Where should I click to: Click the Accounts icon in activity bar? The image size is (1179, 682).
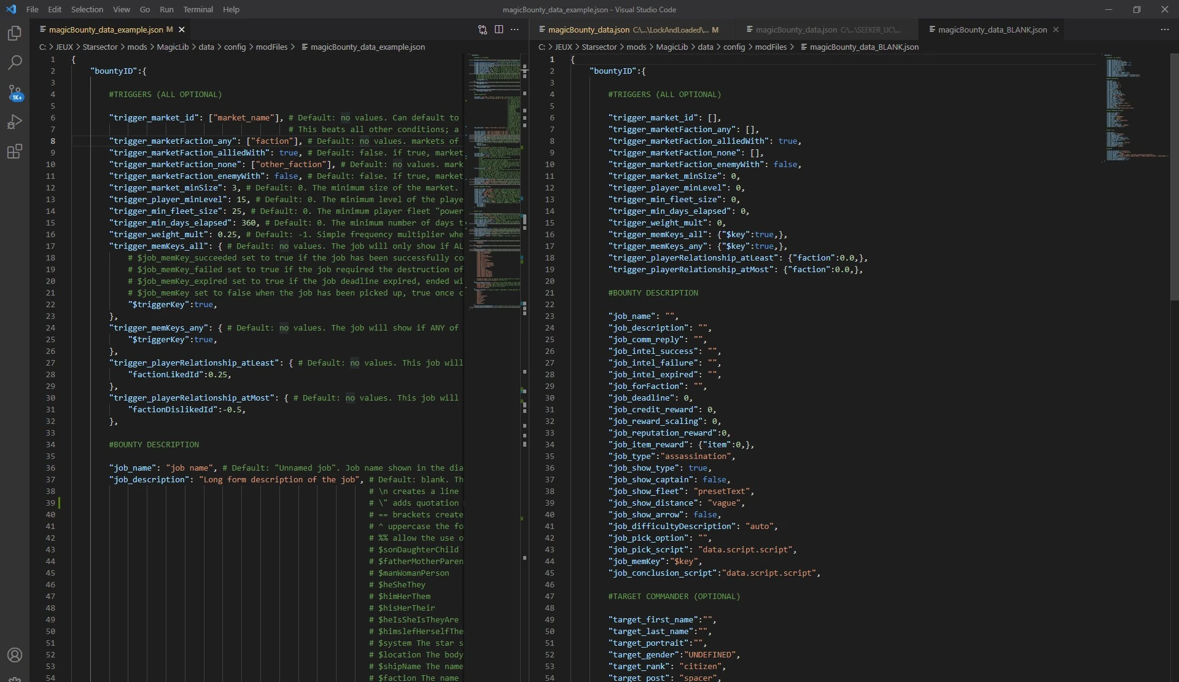[15, 655]
